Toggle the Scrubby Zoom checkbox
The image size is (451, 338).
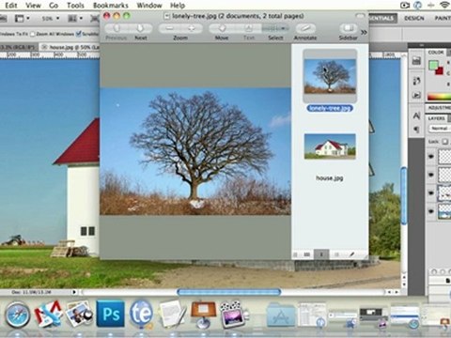(79, 34)
